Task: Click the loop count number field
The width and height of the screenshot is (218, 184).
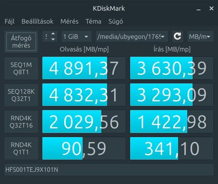Action: coord(47,37)
